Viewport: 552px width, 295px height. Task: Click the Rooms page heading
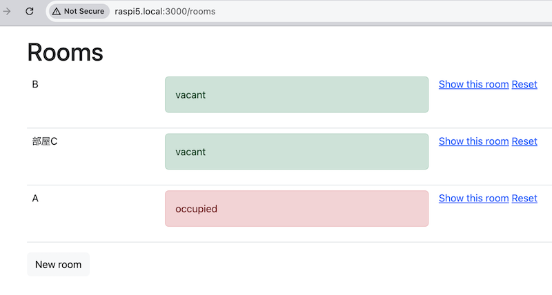pos(65,52)
